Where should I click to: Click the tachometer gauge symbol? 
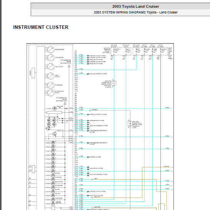[51, 58]
